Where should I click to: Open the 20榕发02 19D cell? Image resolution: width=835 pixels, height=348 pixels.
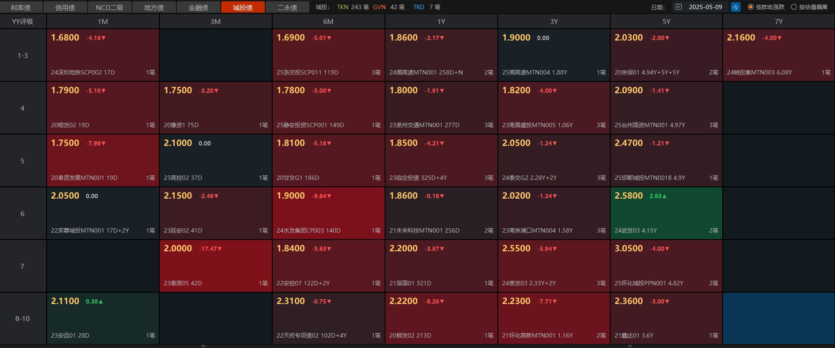tap(103, 108)
